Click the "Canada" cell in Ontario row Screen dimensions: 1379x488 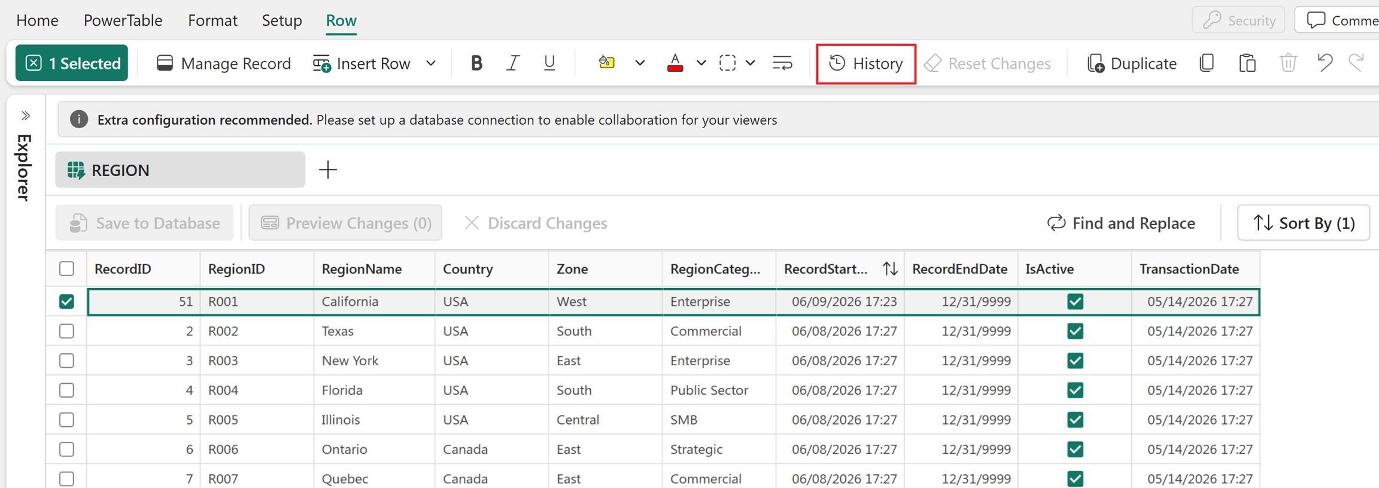491,449
